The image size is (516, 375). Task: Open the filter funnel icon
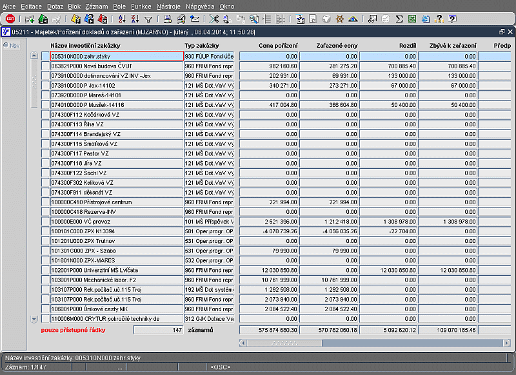148,20
